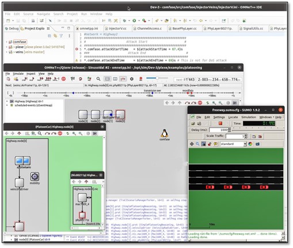Screen dimensions: 293x248
Task: Toggle vertical split layout icon in Qtenv
Action: pos(115,79)
